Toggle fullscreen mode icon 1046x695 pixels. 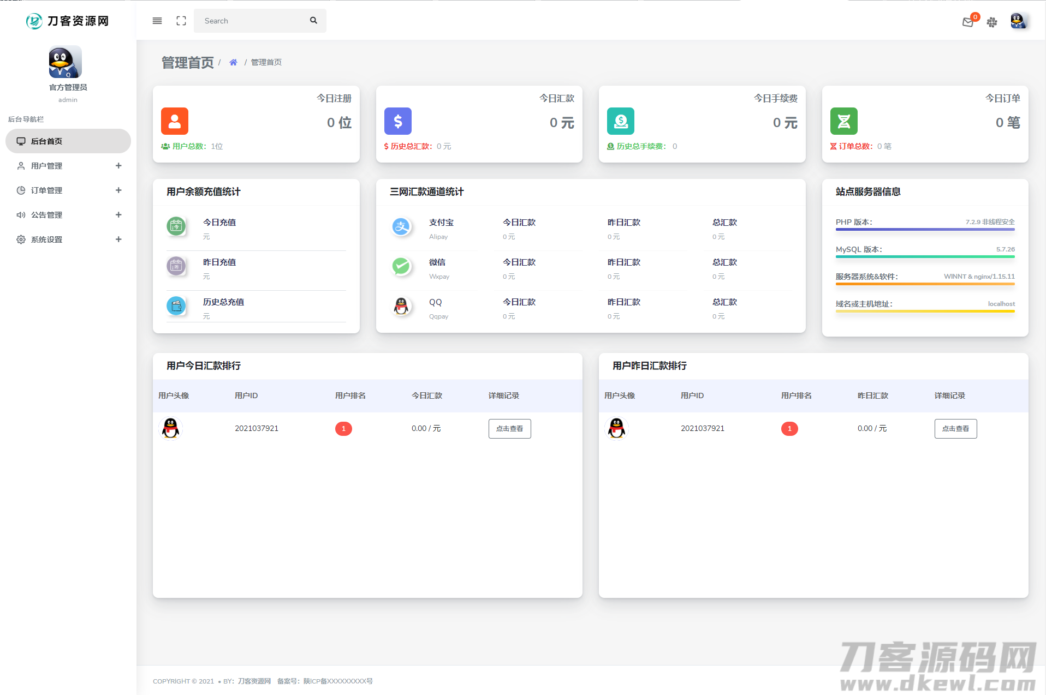(181, 21)
